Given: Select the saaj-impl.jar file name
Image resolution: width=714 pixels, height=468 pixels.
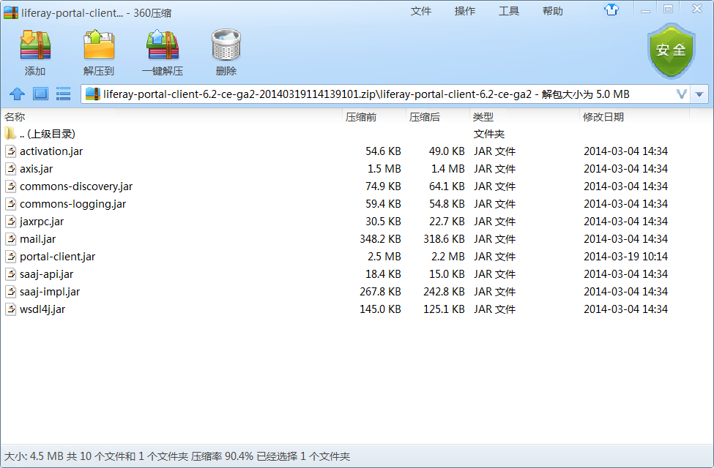Looking at the screenshot, I should coord(50,292).
